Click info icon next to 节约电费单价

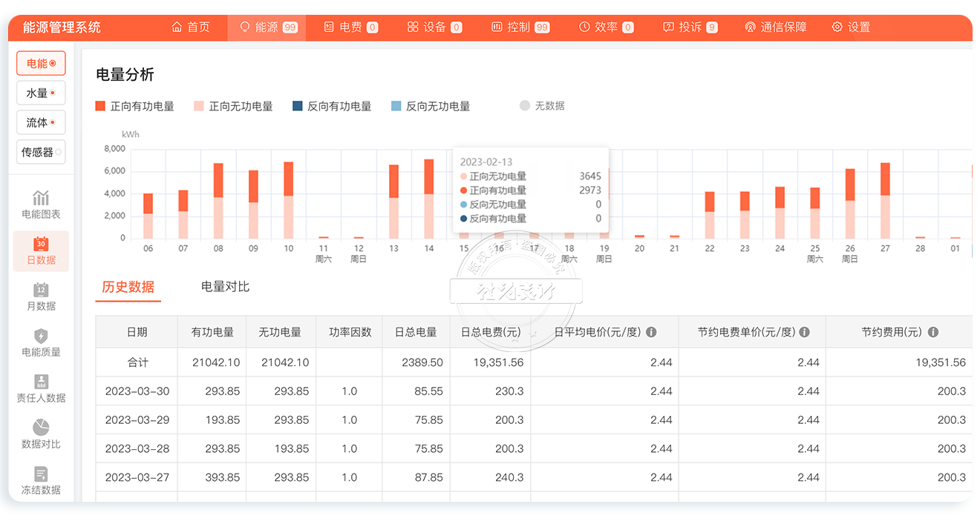click(804, 332)
